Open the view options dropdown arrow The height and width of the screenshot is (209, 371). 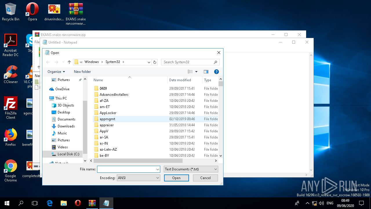(x=196, y=72)
